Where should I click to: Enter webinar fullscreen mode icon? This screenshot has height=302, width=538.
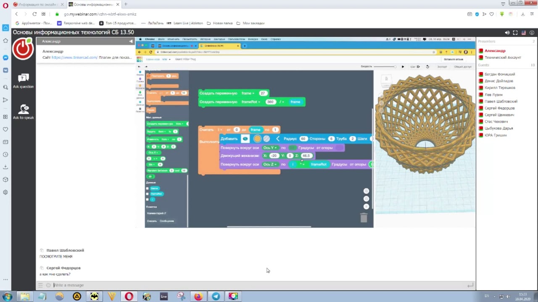click(515, 33)
